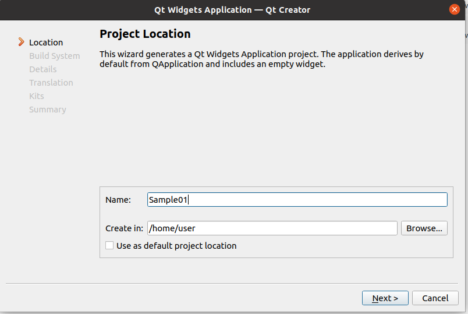This screenshot has height=314, width=468.
Task: Open the Translation wizard step
Action: [x=51, y=83]
